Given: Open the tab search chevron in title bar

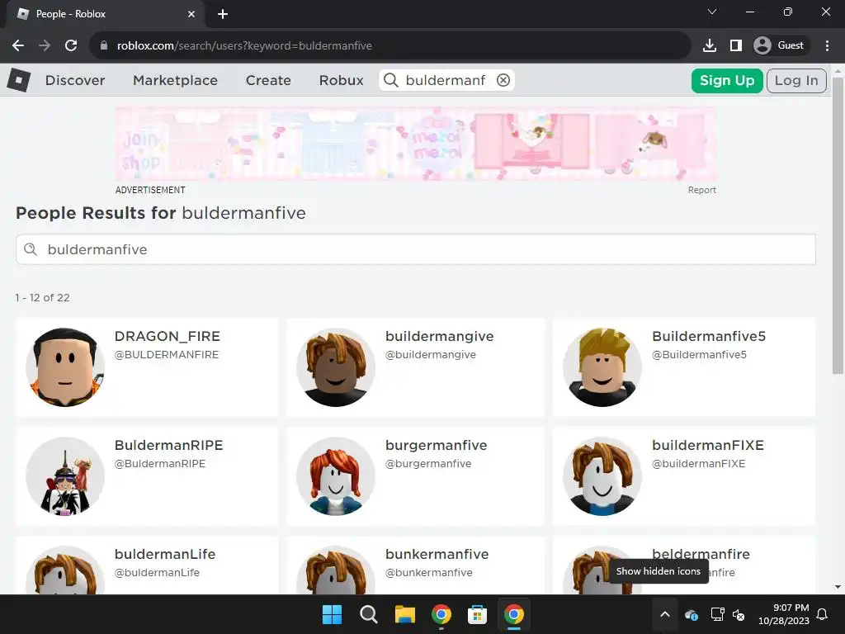Looking at the screenshot, I should (712, 12).
